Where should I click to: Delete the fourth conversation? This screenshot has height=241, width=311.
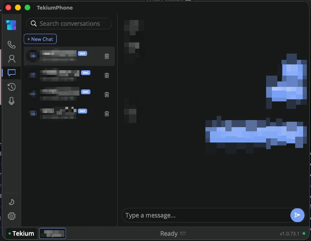(107, 114)
